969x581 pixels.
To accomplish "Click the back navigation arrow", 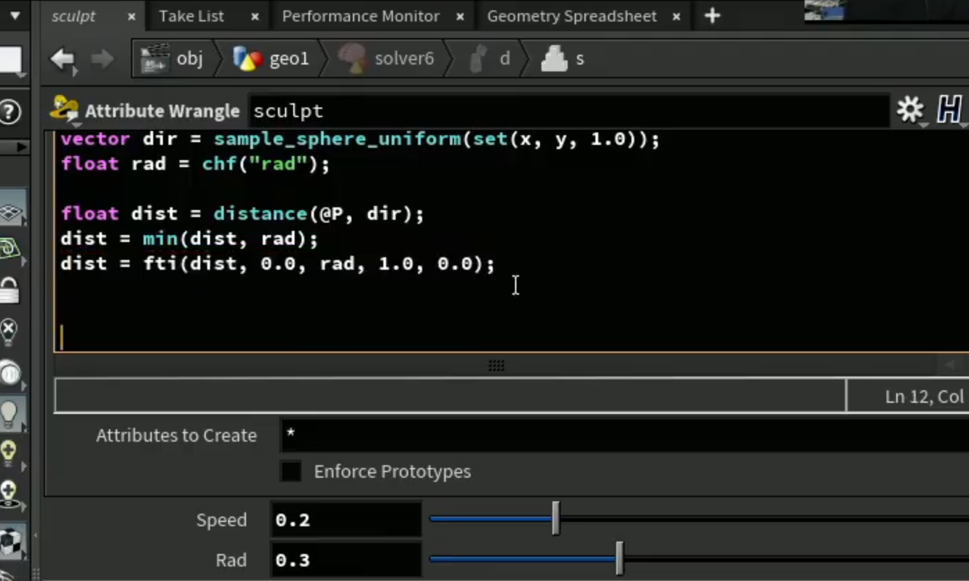I will click(63, 59).
